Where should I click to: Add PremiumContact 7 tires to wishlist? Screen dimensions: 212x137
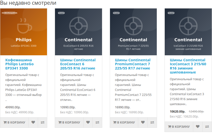click(143, 123)
